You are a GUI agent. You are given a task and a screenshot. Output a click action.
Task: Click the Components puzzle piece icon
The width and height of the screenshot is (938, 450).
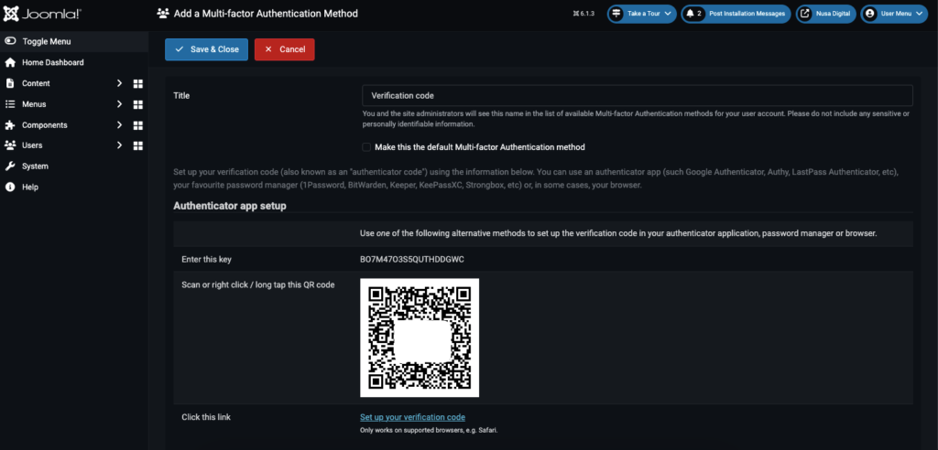[9, 125]
